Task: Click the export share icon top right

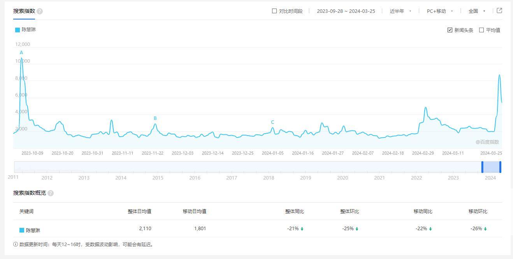Action: pos(499,11)
